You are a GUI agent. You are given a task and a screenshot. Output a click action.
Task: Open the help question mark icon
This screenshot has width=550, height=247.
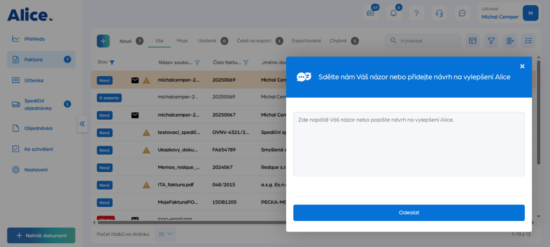pyautogui.click(x=416, y=13)
